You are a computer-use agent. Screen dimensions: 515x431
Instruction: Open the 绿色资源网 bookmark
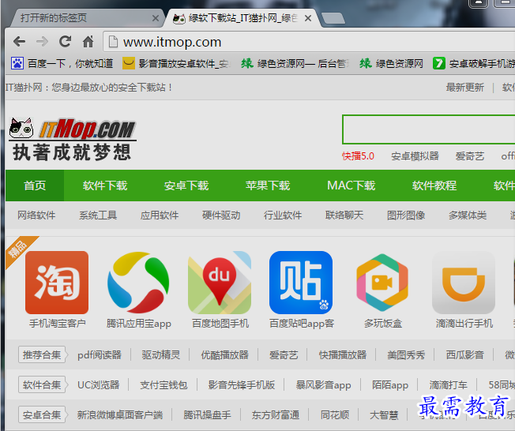pyautogui.click(x=391, y=63)
